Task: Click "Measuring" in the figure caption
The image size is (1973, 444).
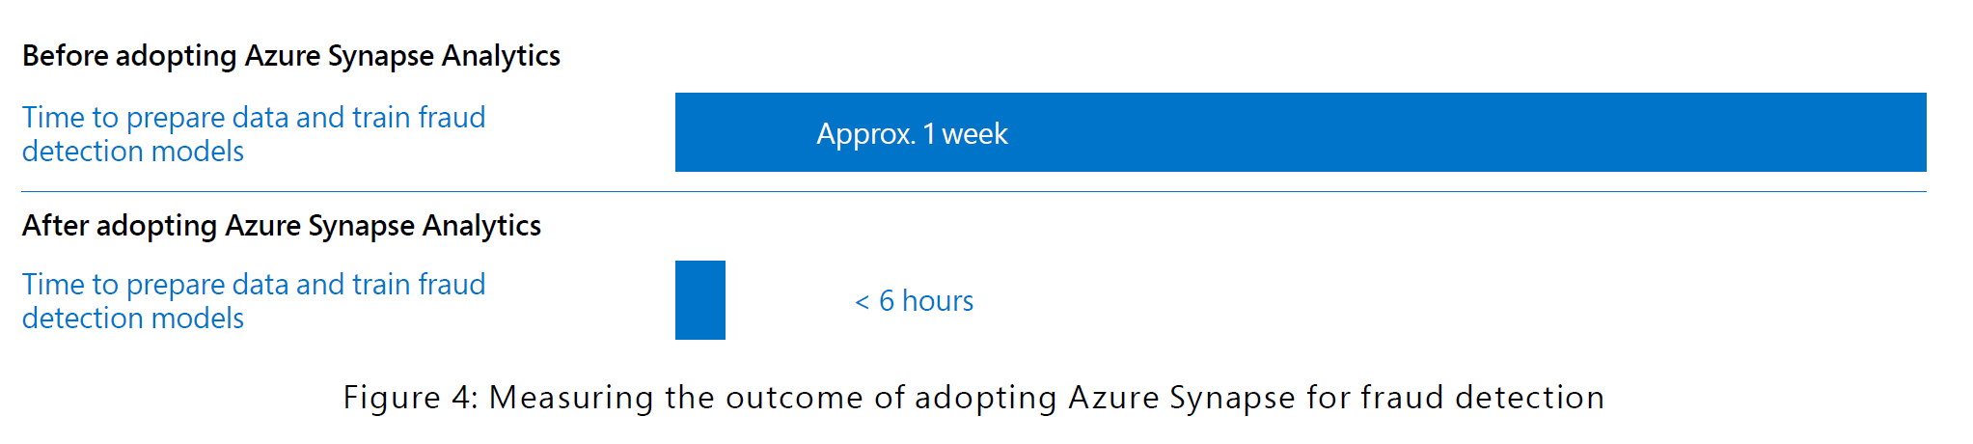Action: point(571,398)
